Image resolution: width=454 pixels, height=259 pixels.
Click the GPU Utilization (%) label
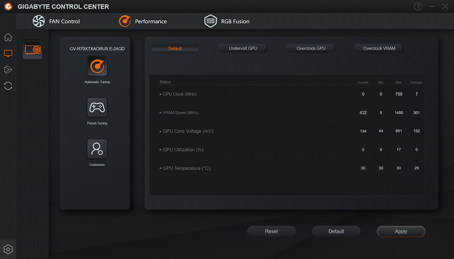click(x=182, y=150)
